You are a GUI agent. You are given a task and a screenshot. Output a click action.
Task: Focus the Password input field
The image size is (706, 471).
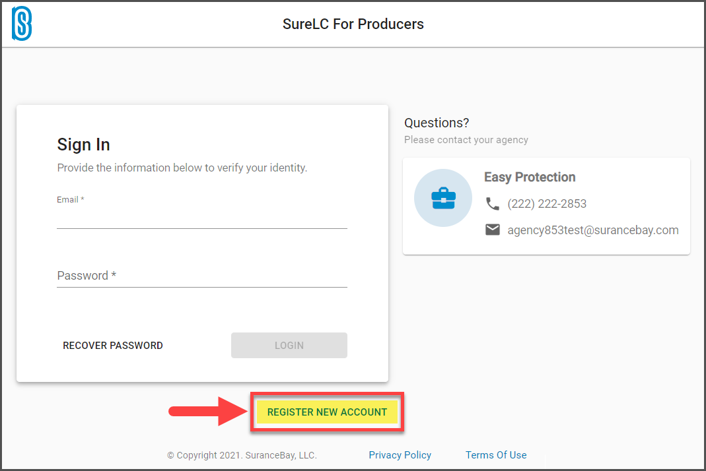click(x=201, y=275)
